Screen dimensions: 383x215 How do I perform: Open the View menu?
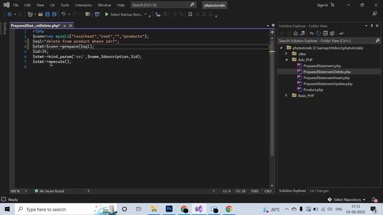[x=40, y=5]
